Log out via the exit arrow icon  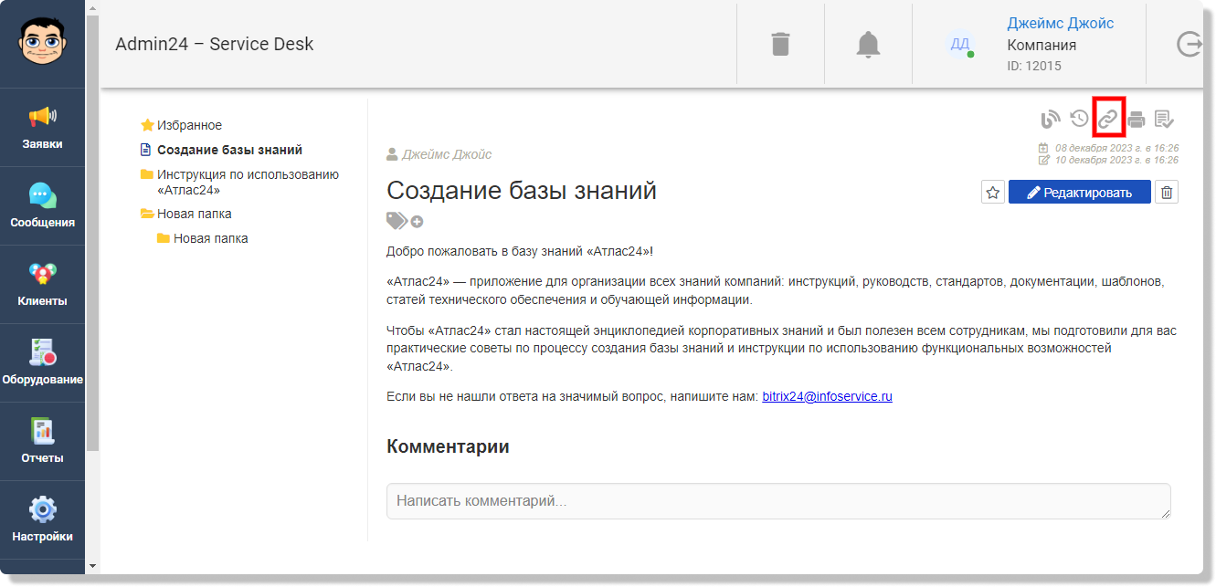[x=1189, y=44]
